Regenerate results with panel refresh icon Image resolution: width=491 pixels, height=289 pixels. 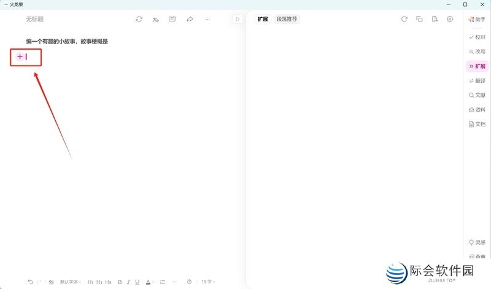click(404, 19)
